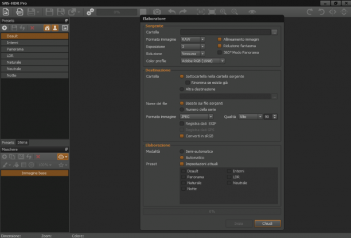351x238 pixels.
Task: Toggle Allineamento immagini checkbox
Action: point(220,39)
